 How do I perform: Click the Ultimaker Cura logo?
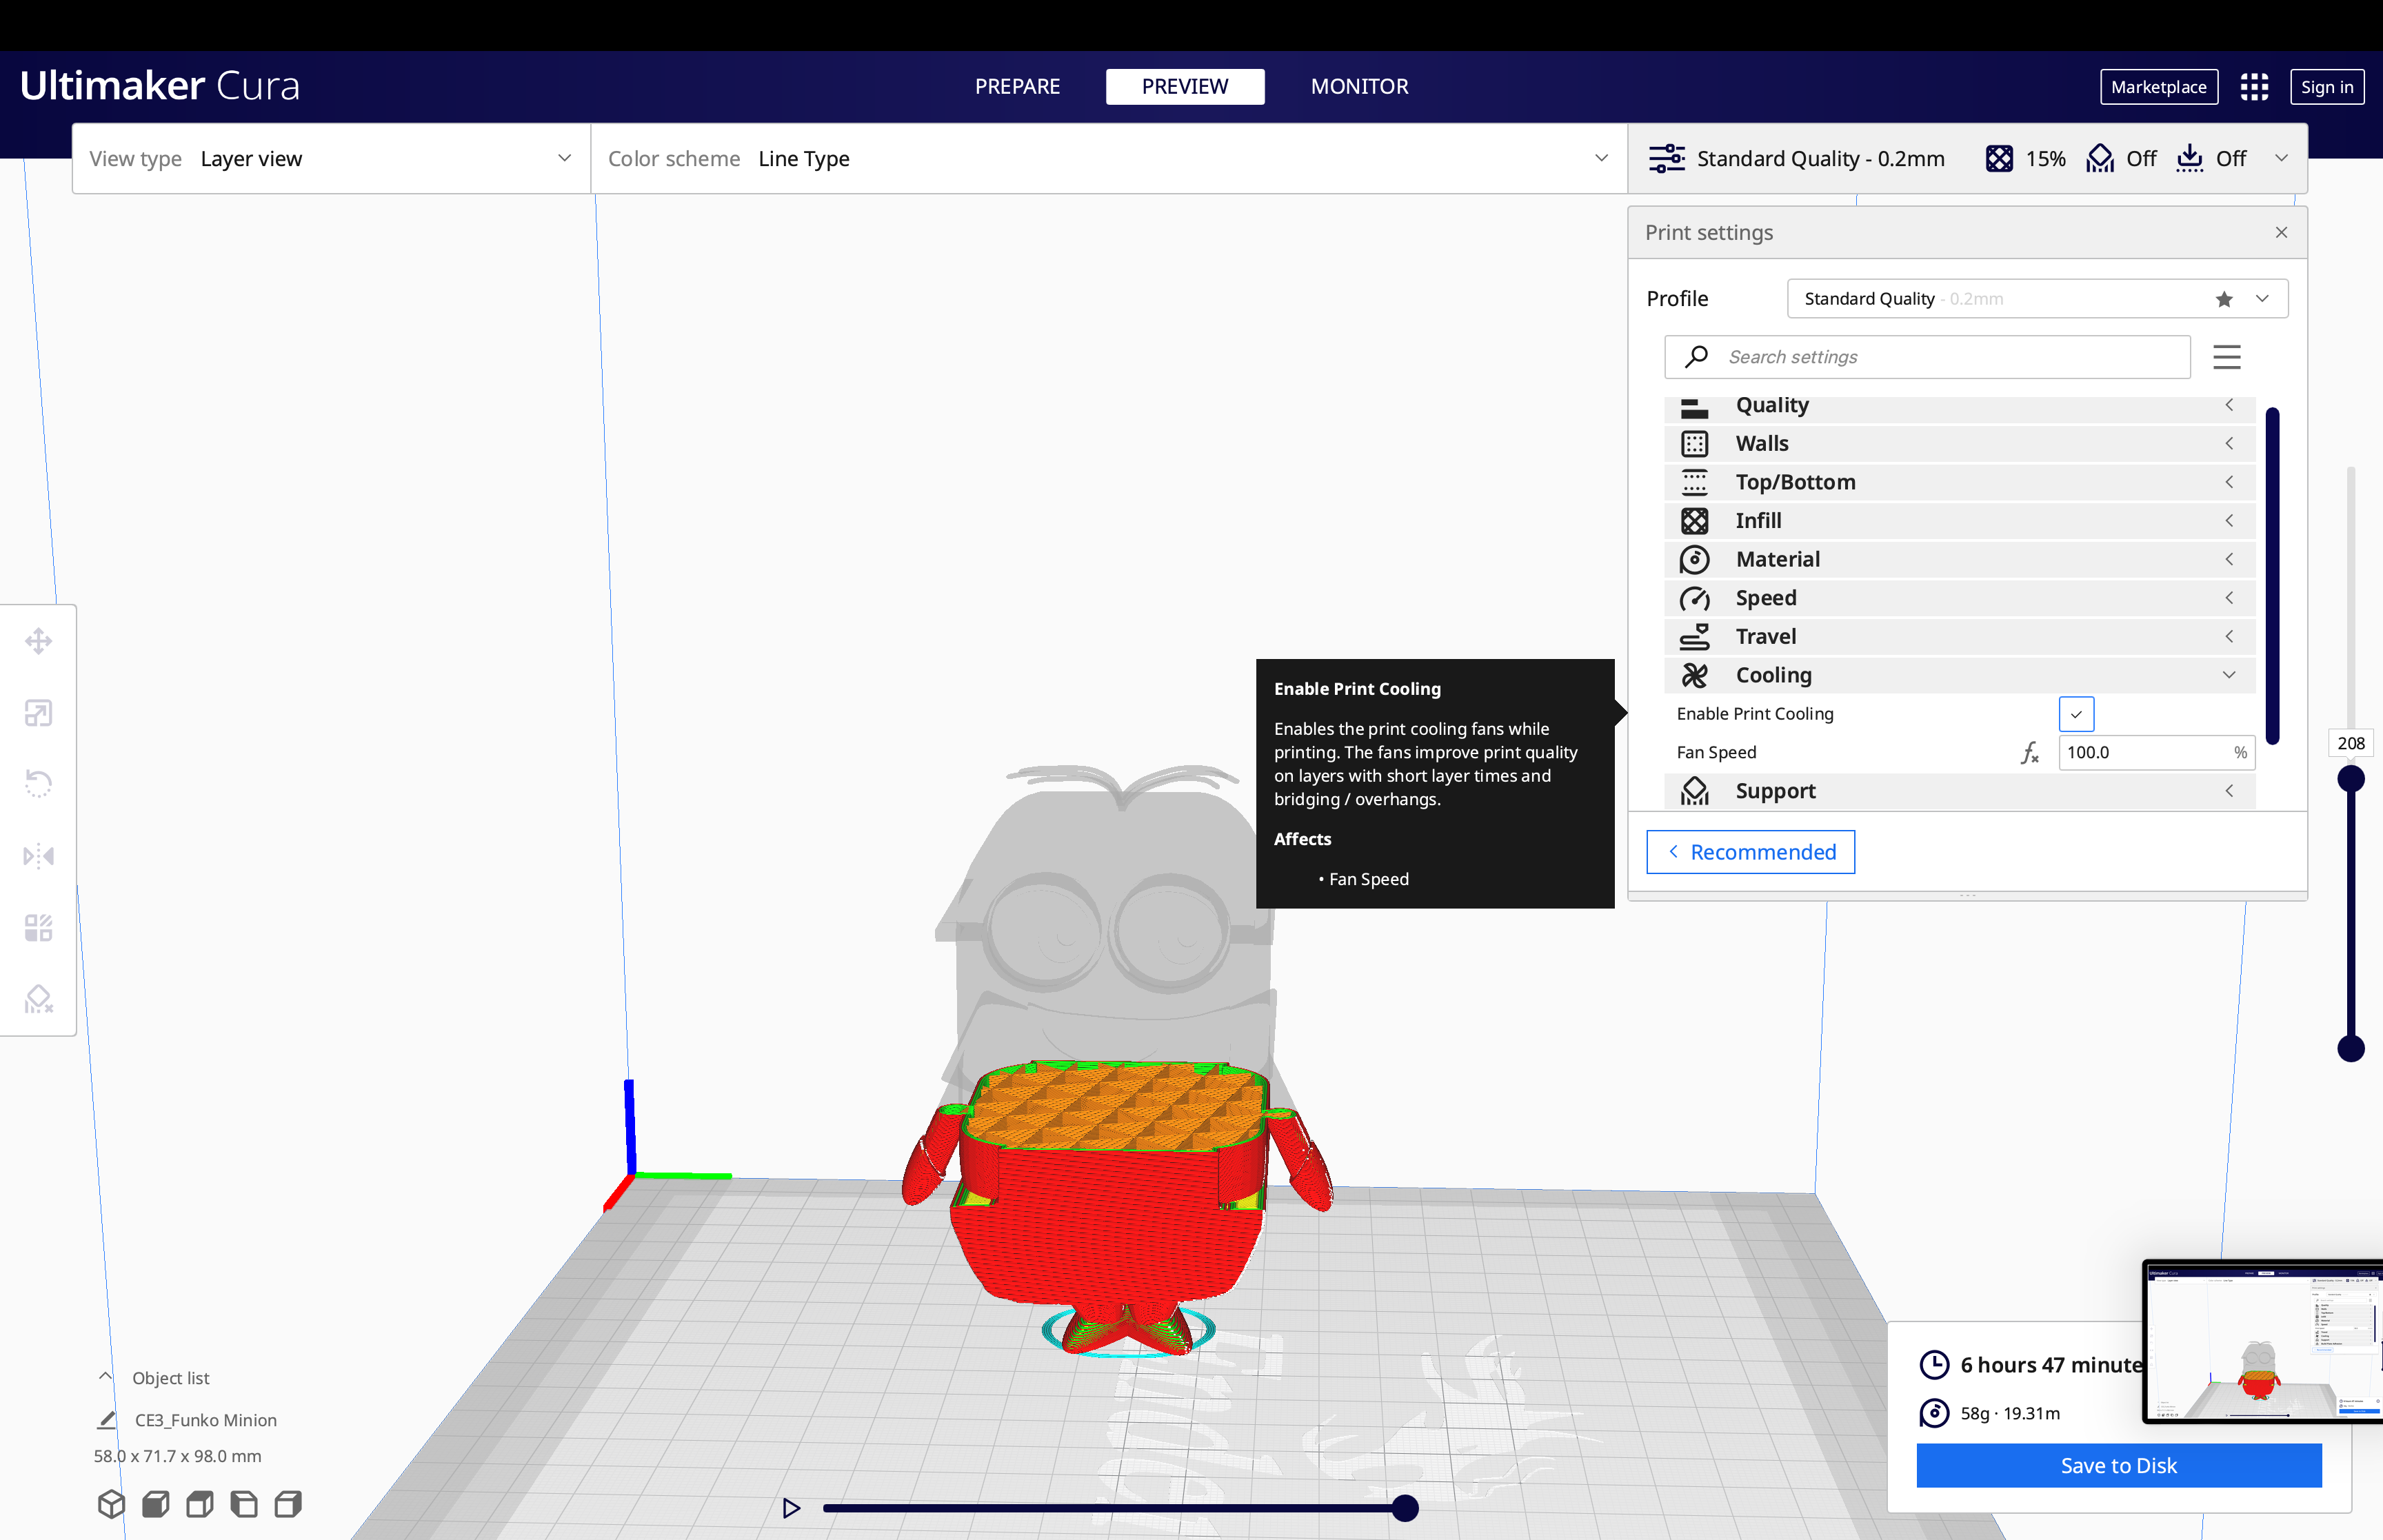click(x=160, y=86)
